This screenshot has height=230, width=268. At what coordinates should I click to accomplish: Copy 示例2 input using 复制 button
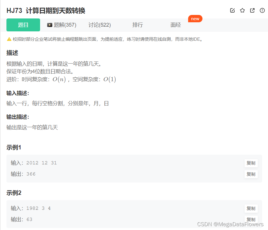251,208
